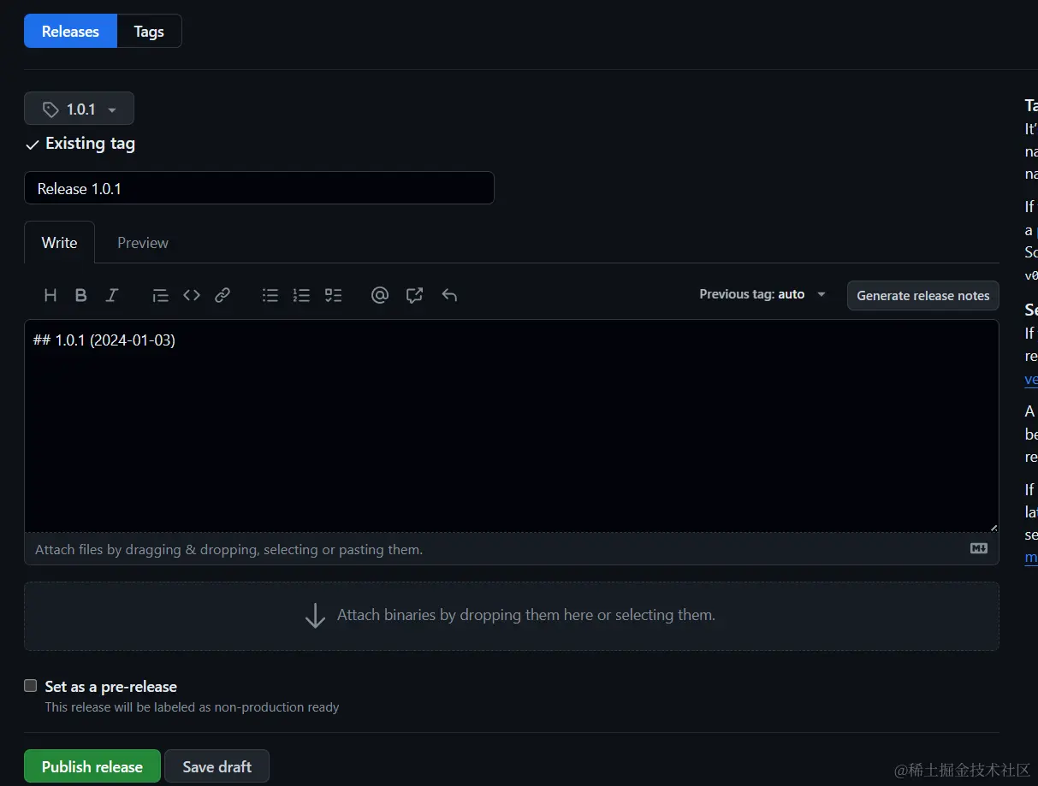This screenshot has height=786, width=1038.
Task: Click the green Publish release button
Action: [92, 766]
